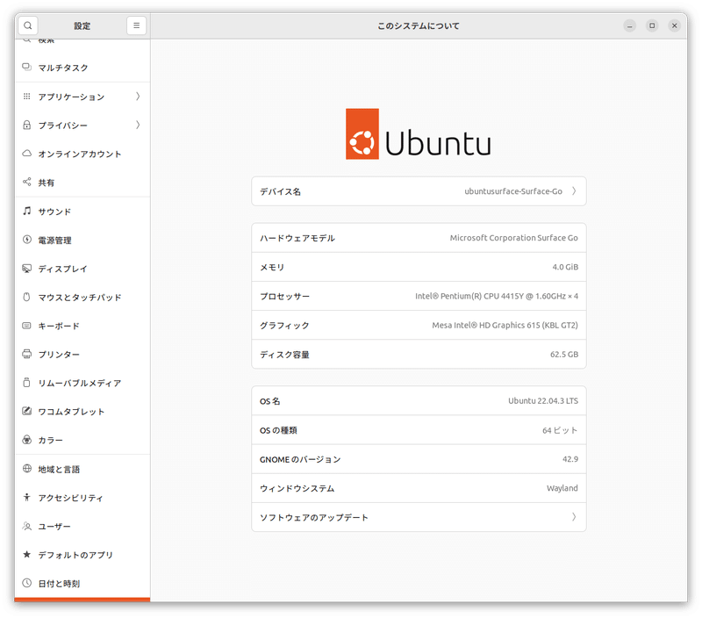Click the サウンド music note icon
Image resolution: width=702 pixels, height=618 pixels.
[27, 211]
